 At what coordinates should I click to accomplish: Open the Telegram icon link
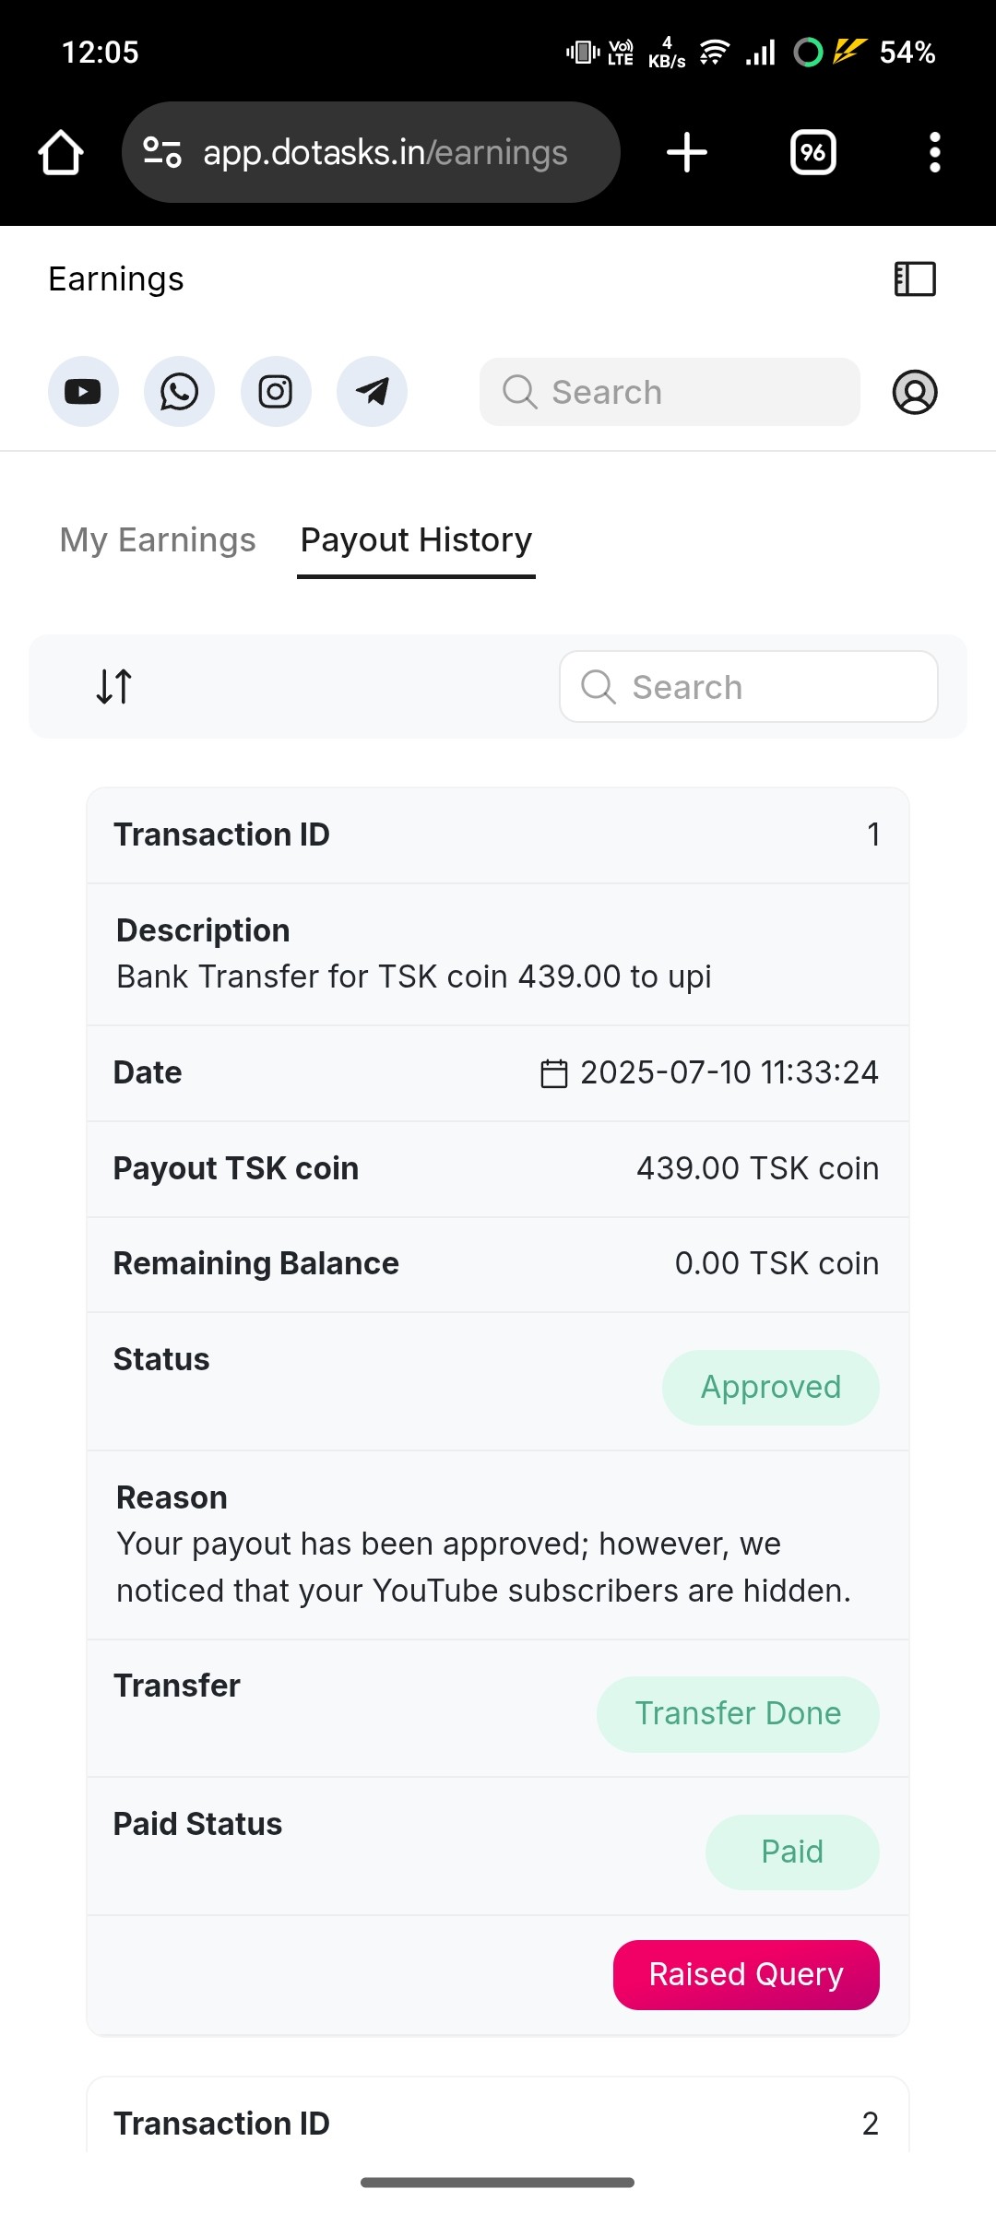click(x=372, y=392)
